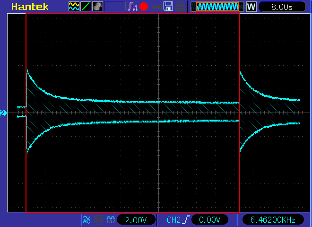The width and height of the screenshot is (312, 227).
Task: Click the pink pulse waveform icon
Action: tap(132, 7)
